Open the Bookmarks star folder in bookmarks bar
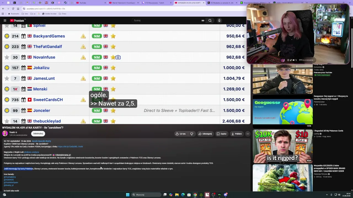 point(14,14)
